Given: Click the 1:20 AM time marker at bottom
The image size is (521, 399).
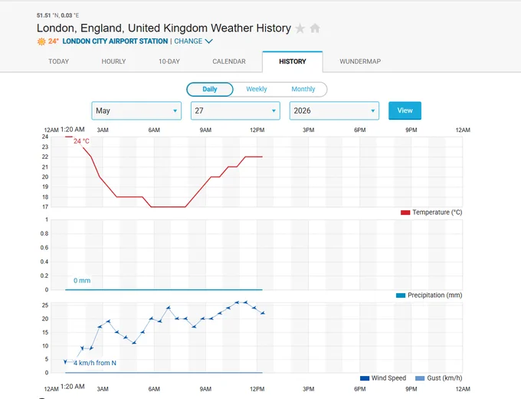Looking at the screenshot, I should click(x=73, y=387).
